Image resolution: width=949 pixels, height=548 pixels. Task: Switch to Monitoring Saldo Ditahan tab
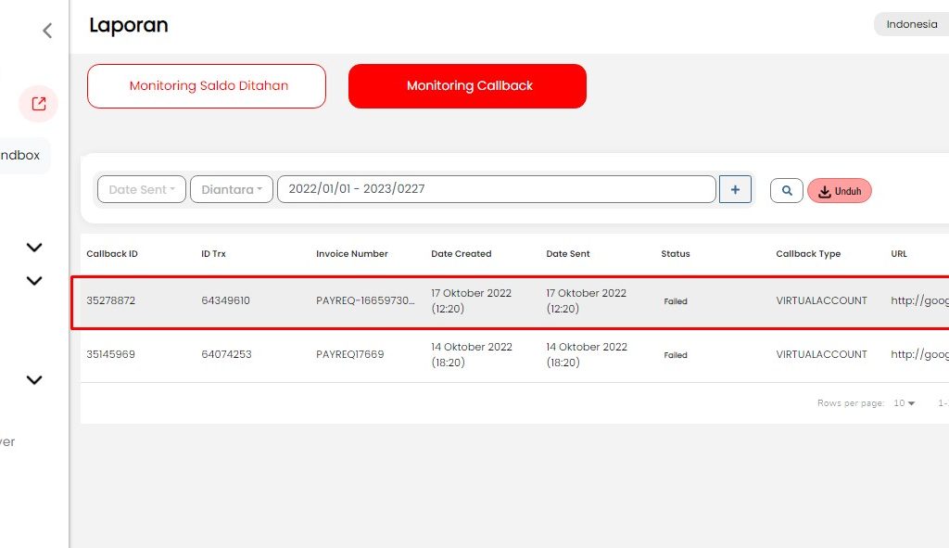(x=207, y=86)
